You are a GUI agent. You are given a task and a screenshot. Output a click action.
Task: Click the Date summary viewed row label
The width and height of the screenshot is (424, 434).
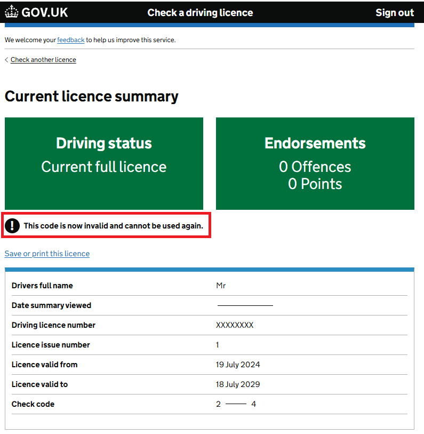51,305
